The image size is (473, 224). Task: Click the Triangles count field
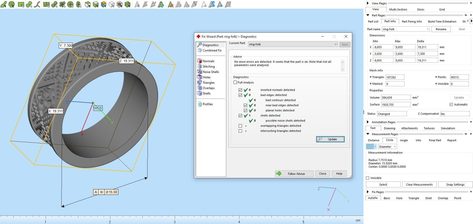click(395, 77)
